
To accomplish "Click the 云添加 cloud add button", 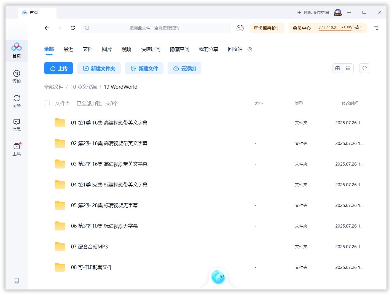I will (x=184, y=68).
